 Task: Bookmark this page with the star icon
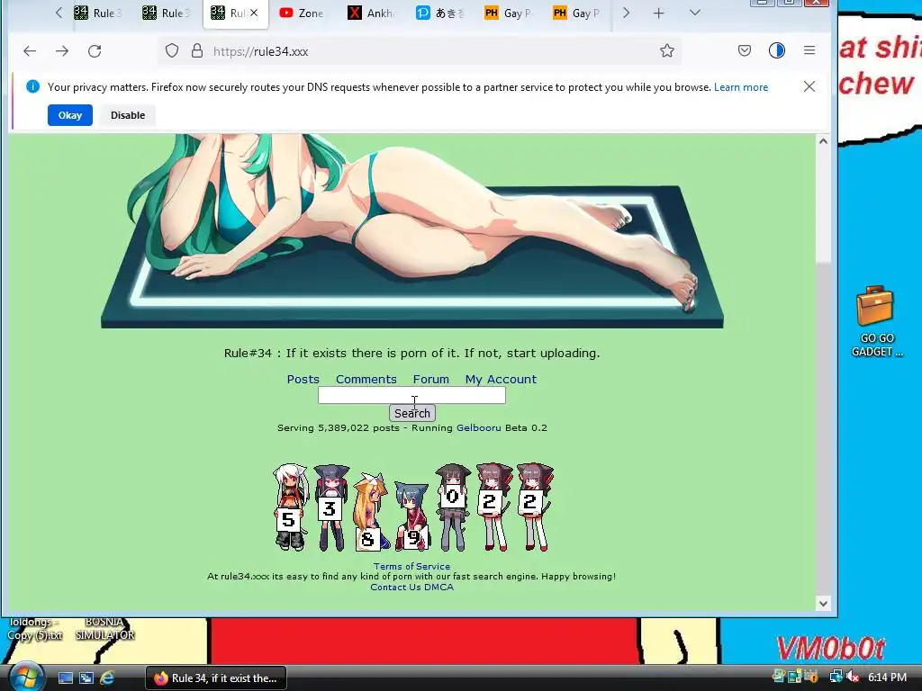click(x=667, y=51)
